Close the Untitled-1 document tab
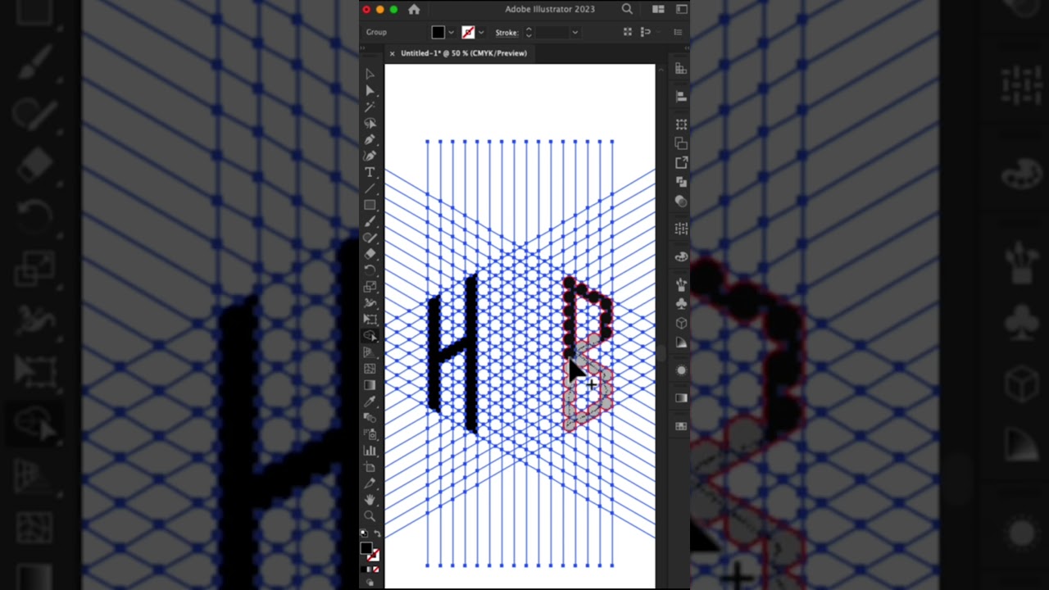Screen dimensions: 1049x590 pos(392,53)
